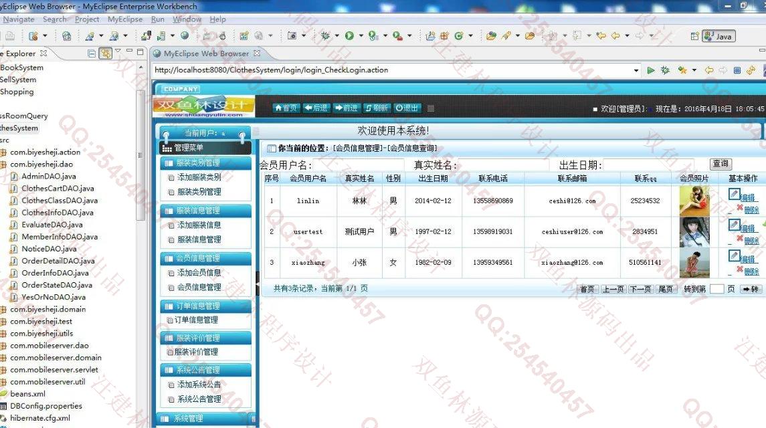766x428 pixels.
Task: Click the Open Perspective icon beside Java
Action: pos(694,36)
